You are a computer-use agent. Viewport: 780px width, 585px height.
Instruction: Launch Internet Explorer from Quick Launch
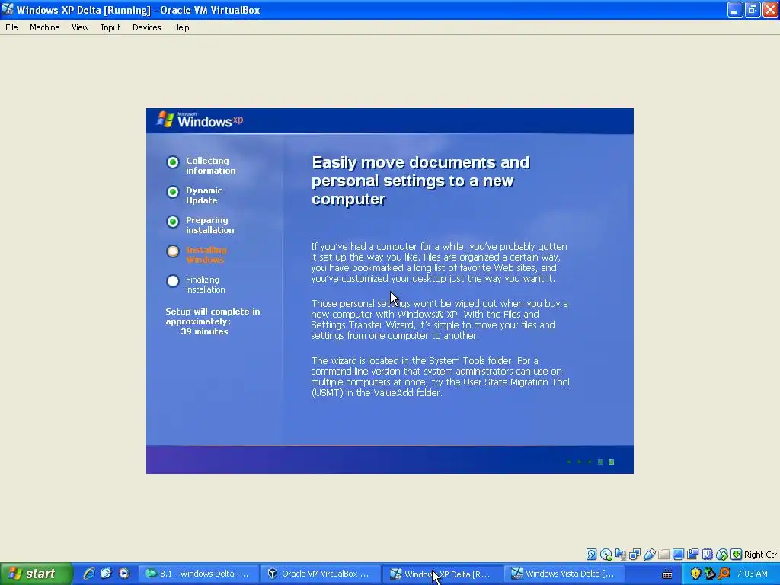pos(89,574)
